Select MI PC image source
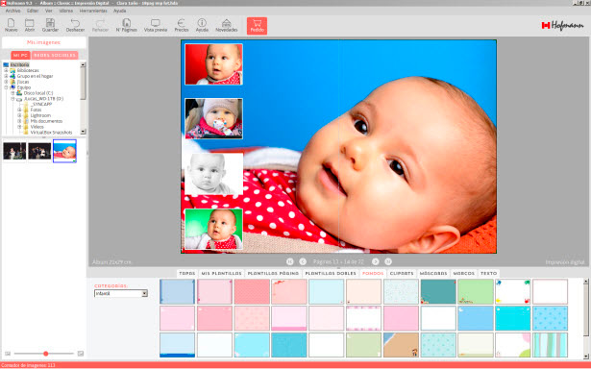The height and width of the screenshot is (369, 591). [20, 56]
